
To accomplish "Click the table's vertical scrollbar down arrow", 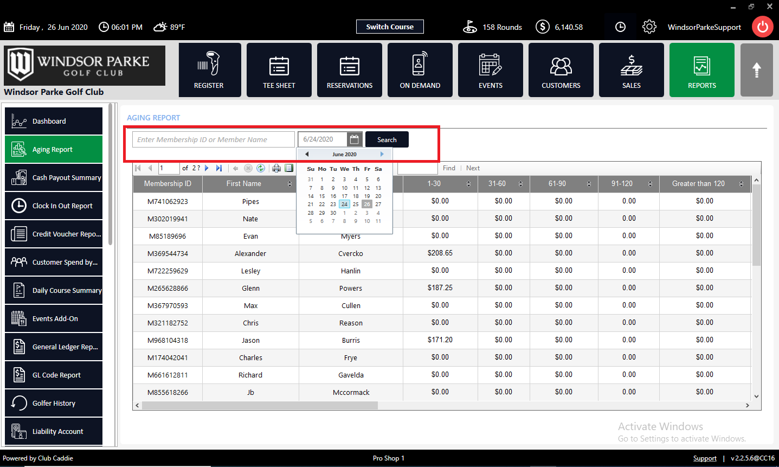I will pyautogui.click(x=756, y=396).
